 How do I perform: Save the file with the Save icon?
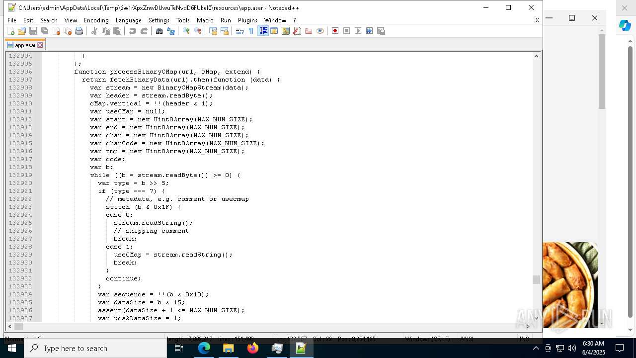click(33, 31)
